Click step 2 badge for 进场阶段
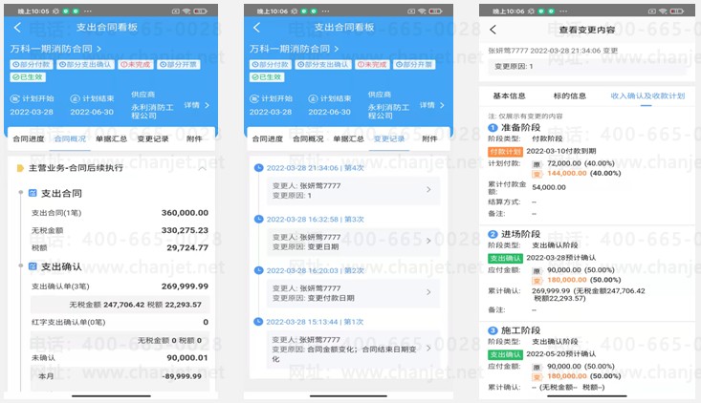701x403 pixels. click(x=493, y=234)
